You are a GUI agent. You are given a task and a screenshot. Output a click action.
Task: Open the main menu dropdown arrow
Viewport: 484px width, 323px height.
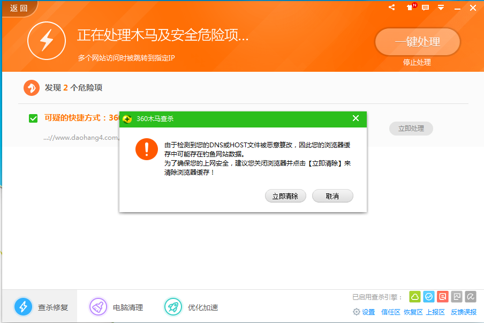440,7
